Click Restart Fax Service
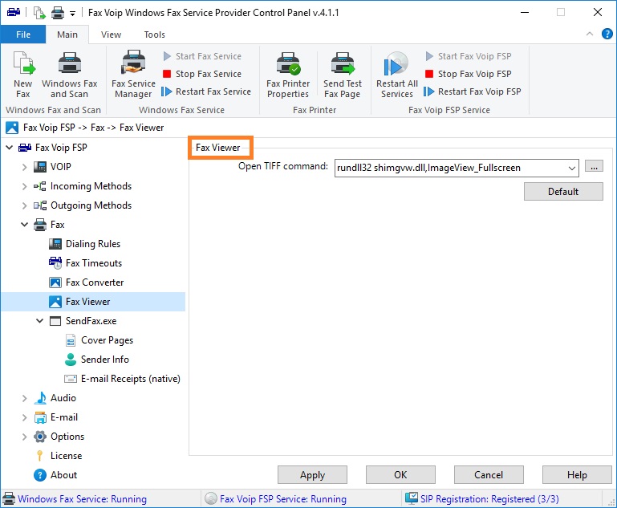Viewport: 617px width, 508px height. click(x=206, y=91)
